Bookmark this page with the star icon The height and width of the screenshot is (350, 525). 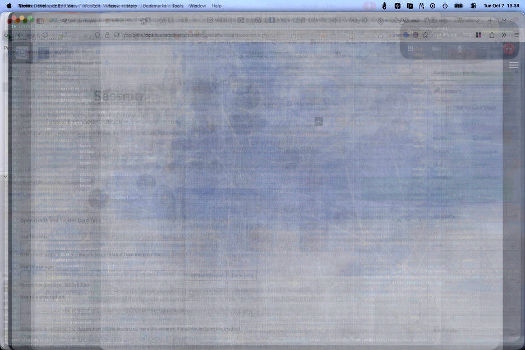pos(425,35)
